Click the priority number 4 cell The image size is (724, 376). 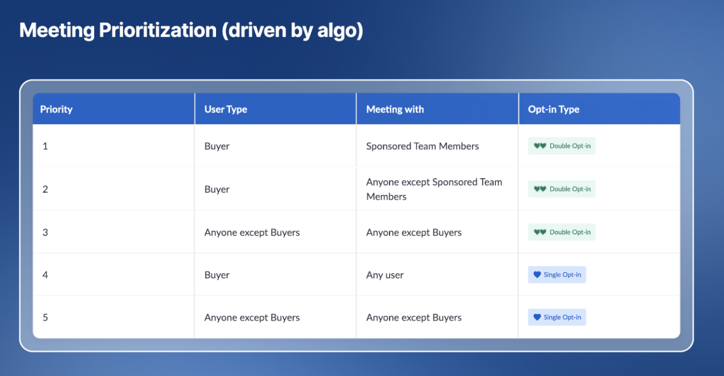[45, 275]
